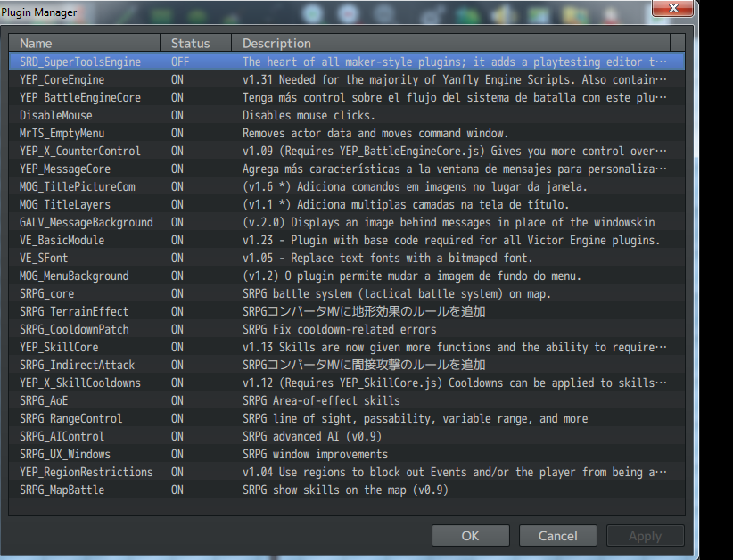Select the Name column header
Screen dimensions: 733x560
tap(84, 43)
